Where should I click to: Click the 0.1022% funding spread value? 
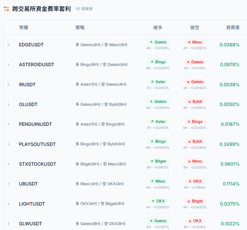[230, 224]
